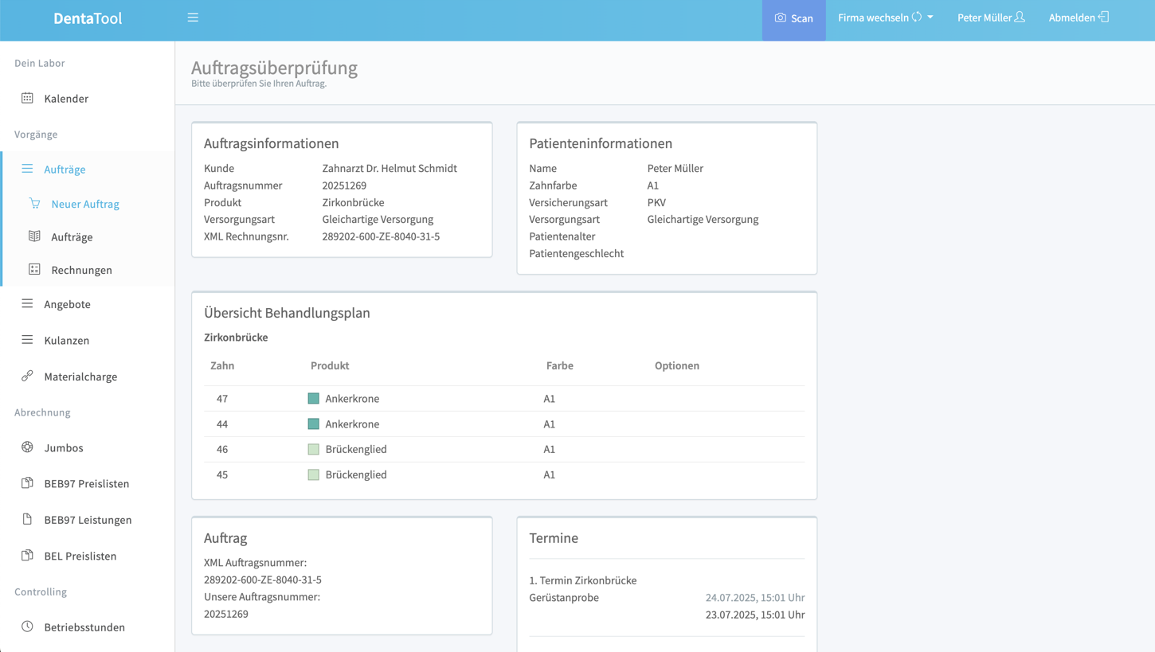Viewport: 1155px width, 652px height.
Task: Click the Brückenglied swatch for tooth 46
Action: (314, 449)
